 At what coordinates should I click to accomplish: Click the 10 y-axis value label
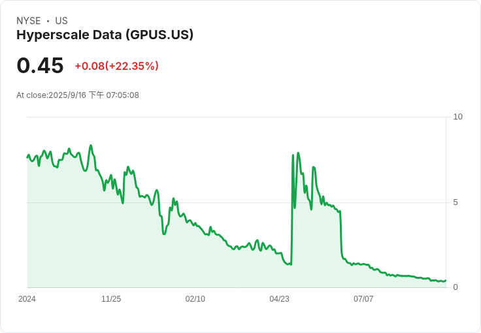(x=457, y=117)
